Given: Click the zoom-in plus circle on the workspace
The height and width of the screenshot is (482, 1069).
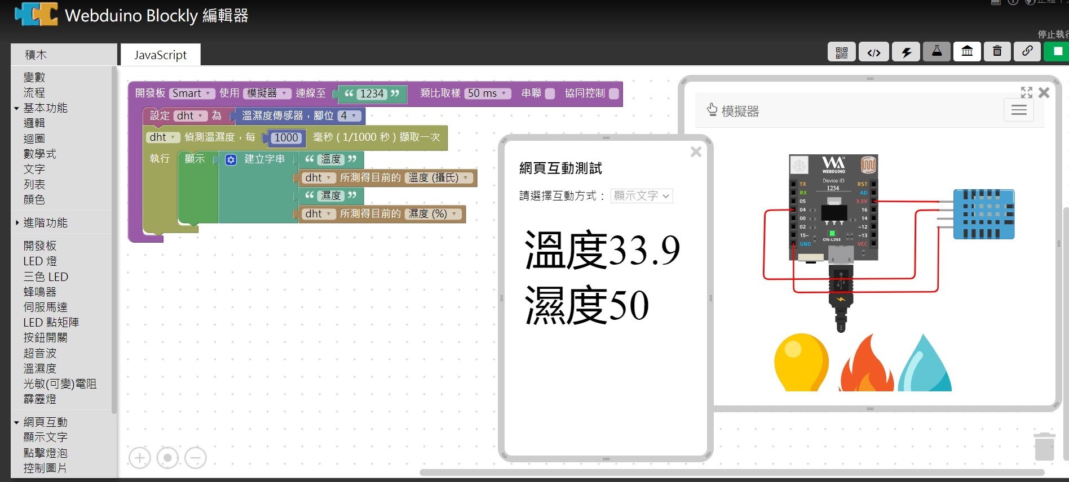Looking at the screenshot, I should [x=140, y=458].
